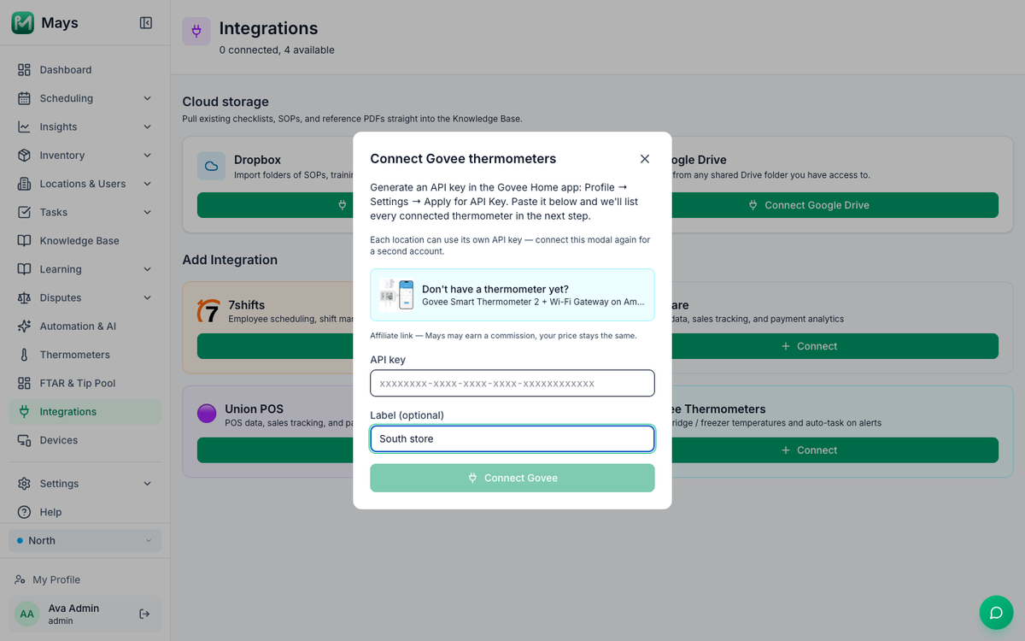Click the Connect Govee button

(x=512, y=478)
